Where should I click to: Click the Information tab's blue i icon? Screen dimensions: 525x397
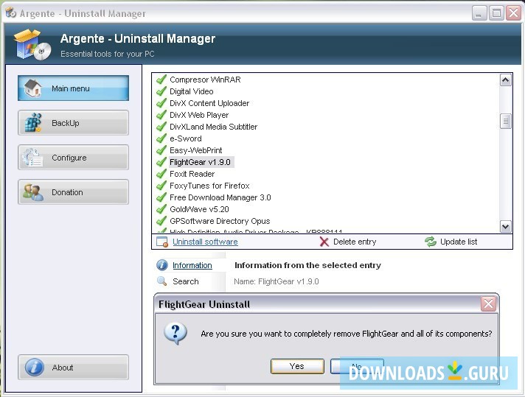pyautogui.click(x=162, y=265)
